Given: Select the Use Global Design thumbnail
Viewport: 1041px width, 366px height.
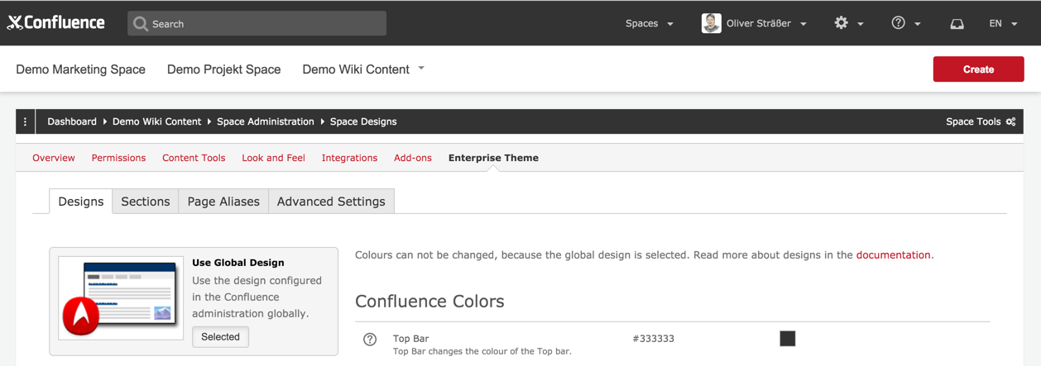Looking at the screenshot, I should [x=121, y=298].
